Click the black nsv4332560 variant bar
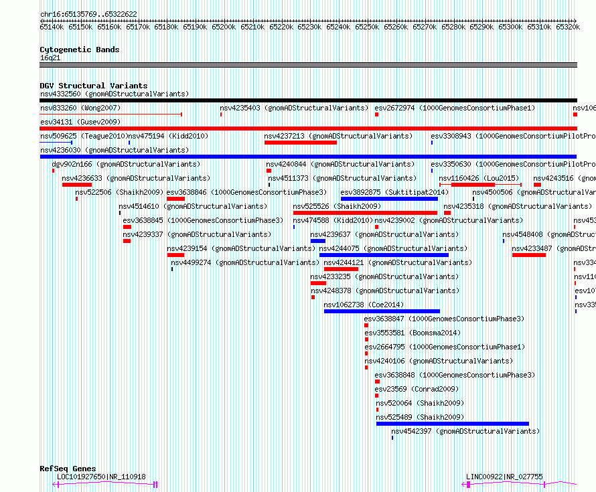Screen dimensions: 596x492 click(308, 100)
